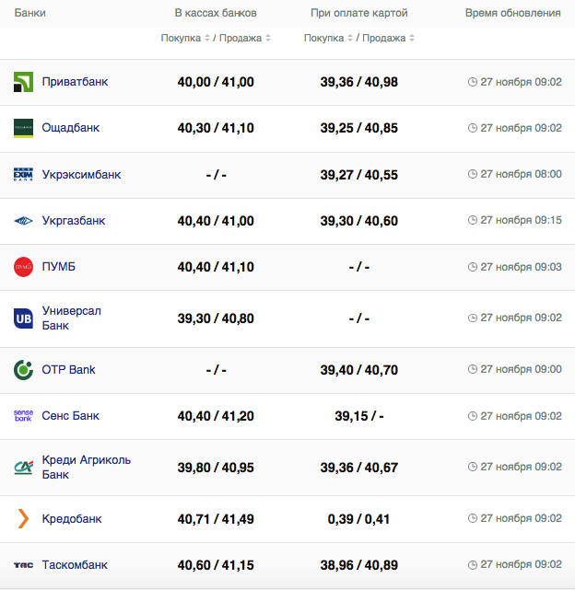The height and width of the screenshot is (590, 575).
Task: Click the Банки column header
Action: 30,13
